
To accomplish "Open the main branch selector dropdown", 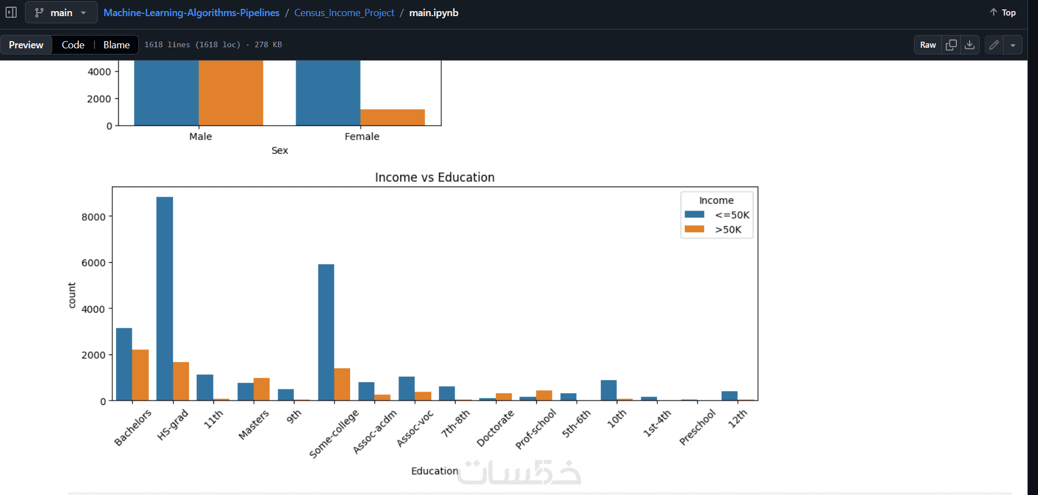I will tap(61, 13).
